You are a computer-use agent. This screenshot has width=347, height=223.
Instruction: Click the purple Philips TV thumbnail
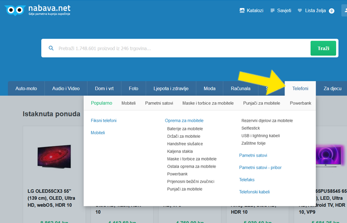(329, 155)
